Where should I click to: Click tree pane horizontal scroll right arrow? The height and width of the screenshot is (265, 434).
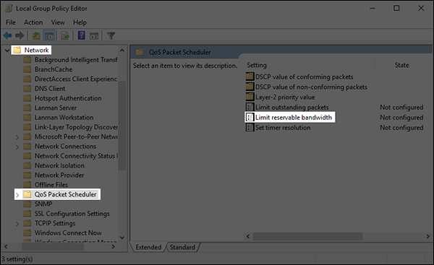[x=113, y=246]
